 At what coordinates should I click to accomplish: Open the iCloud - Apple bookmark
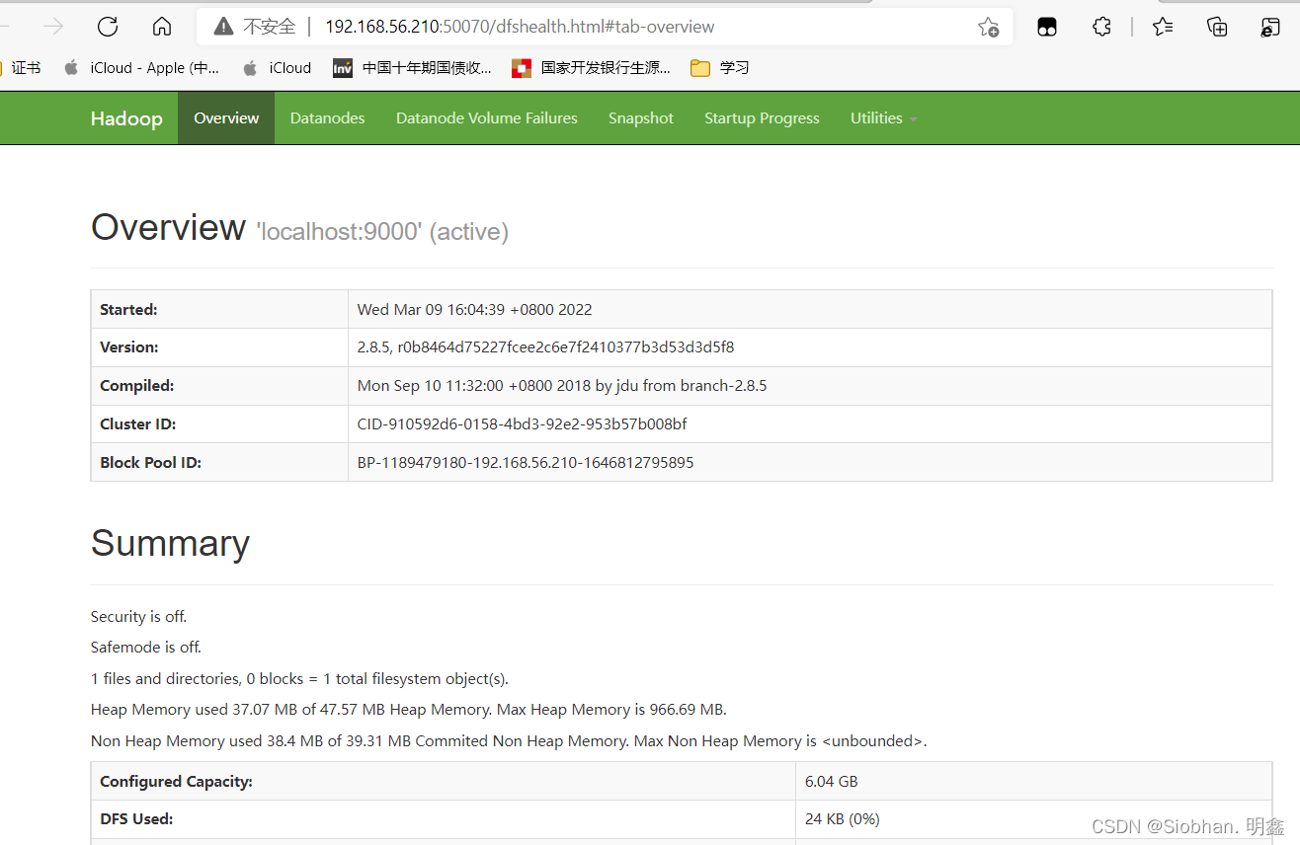coord(141,68)
